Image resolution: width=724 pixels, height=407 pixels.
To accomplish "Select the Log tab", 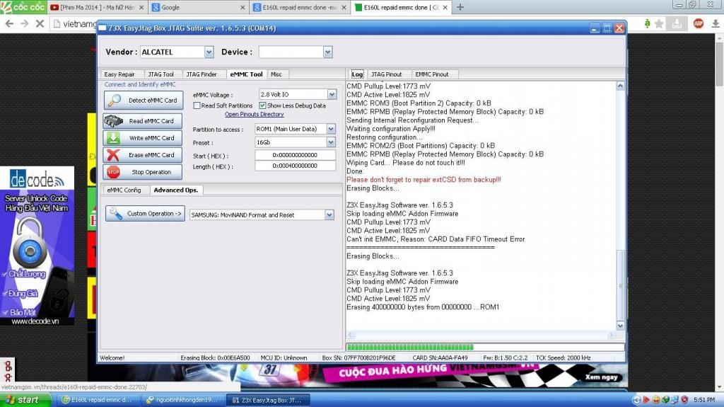I will pyautogui.click(x=357, y=74).
